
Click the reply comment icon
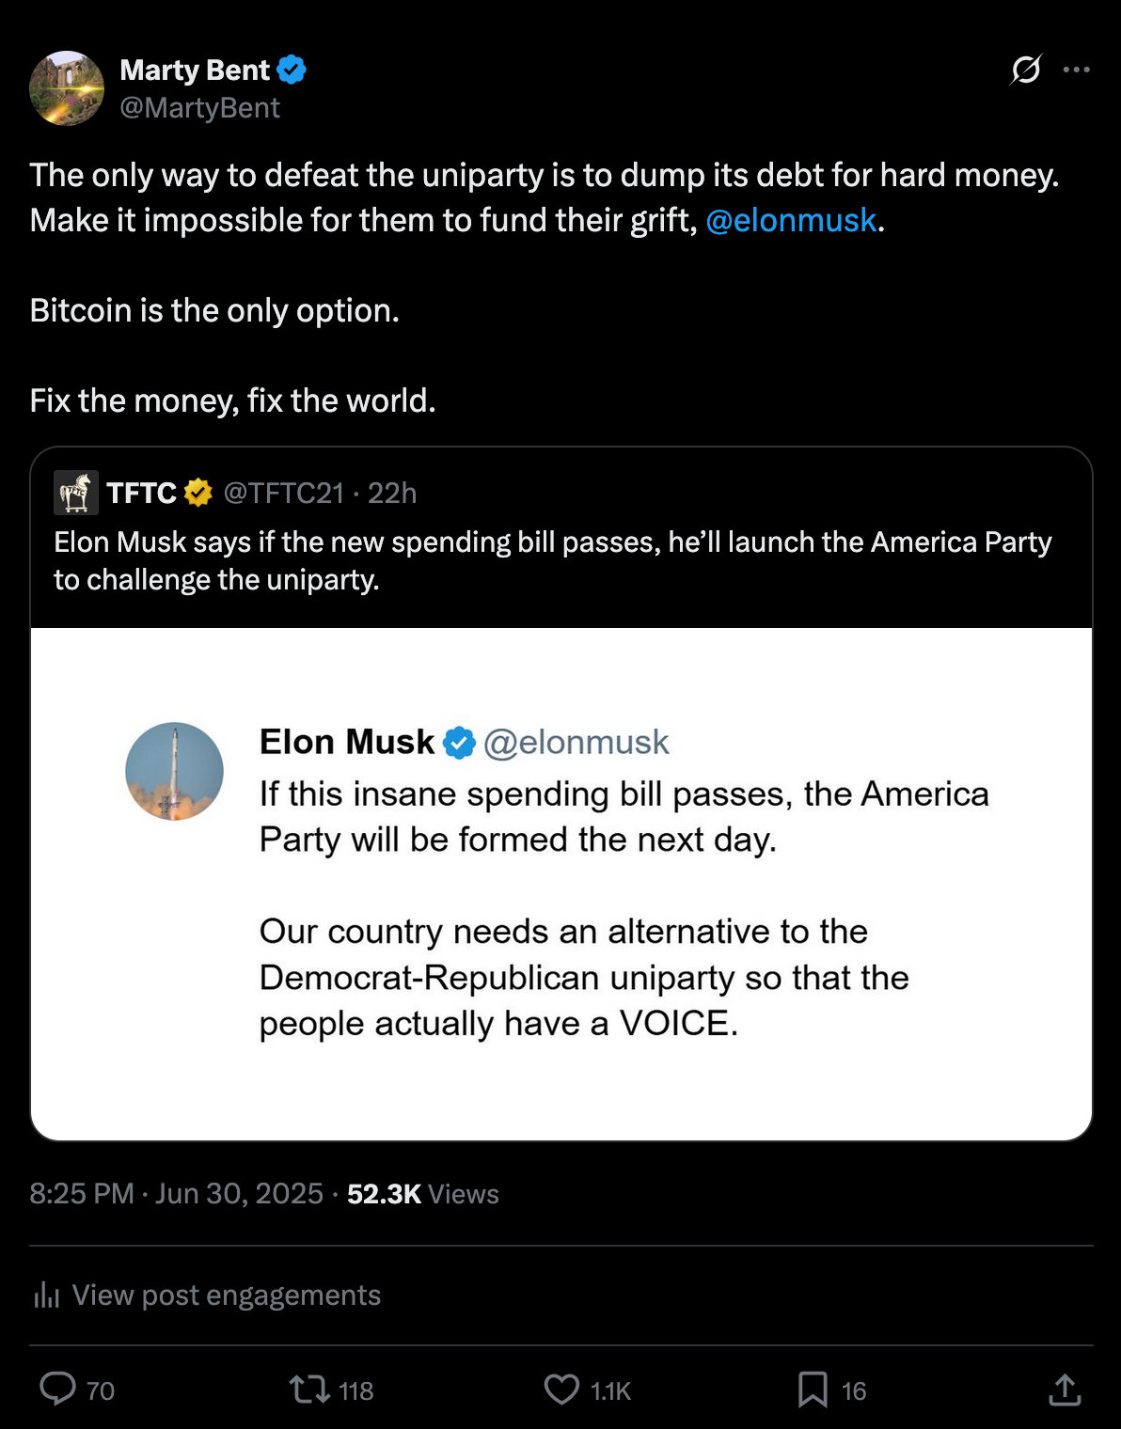[58, 1389]
